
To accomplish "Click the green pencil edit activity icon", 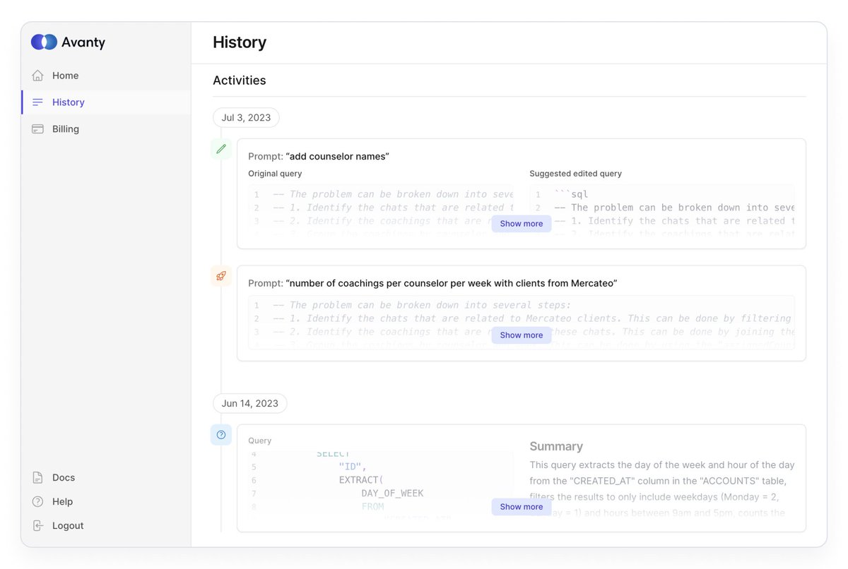I will pyautogui.click(x=221, y=149).
